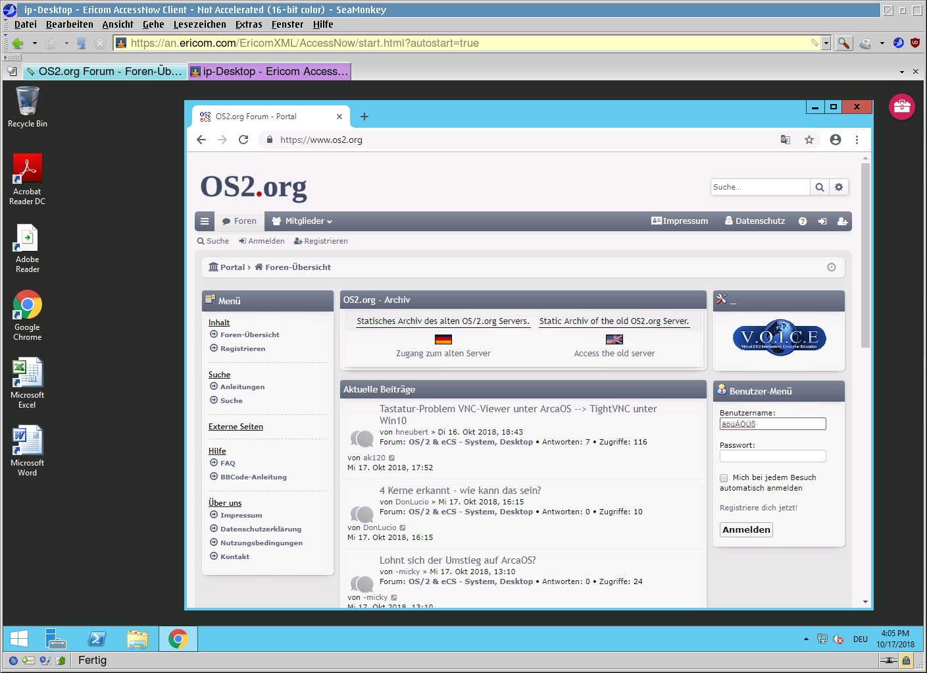Open PowerShell from taskbar
927x673 pixels.
(x=97, y=639)
